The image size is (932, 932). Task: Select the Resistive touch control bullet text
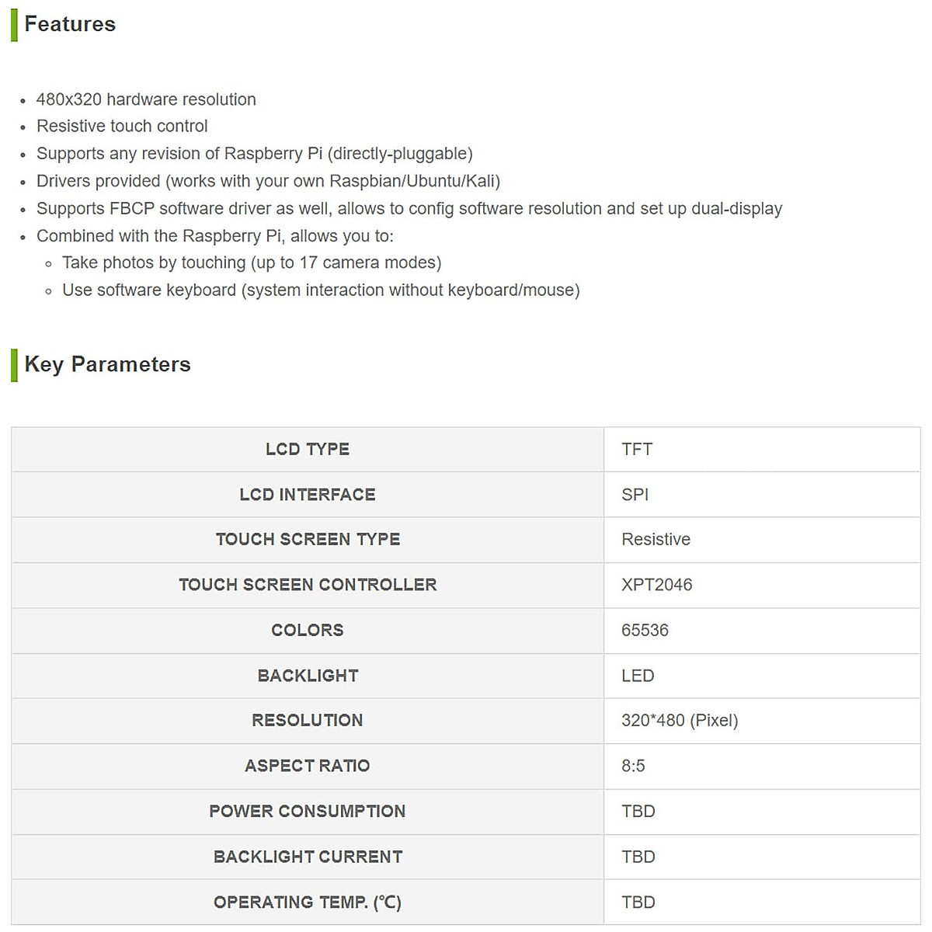click(x=122, y=126)
